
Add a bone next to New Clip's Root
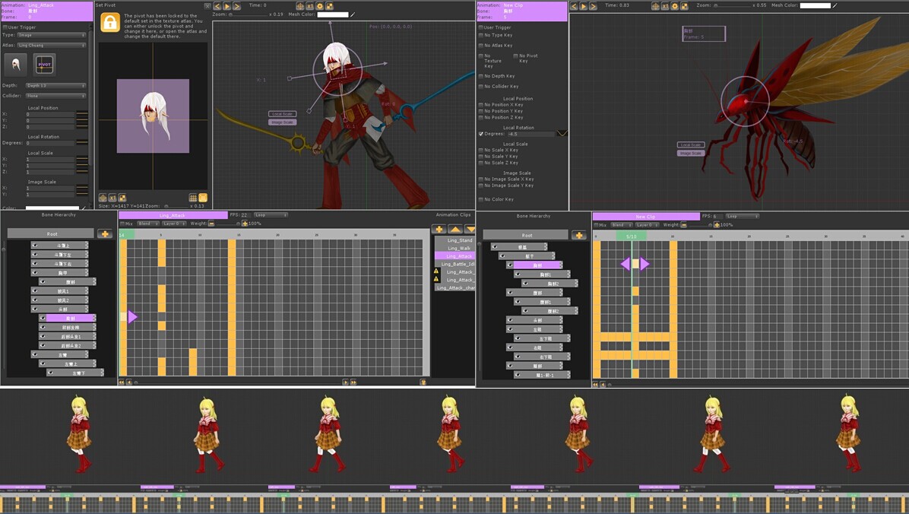[x=578, y=235]
